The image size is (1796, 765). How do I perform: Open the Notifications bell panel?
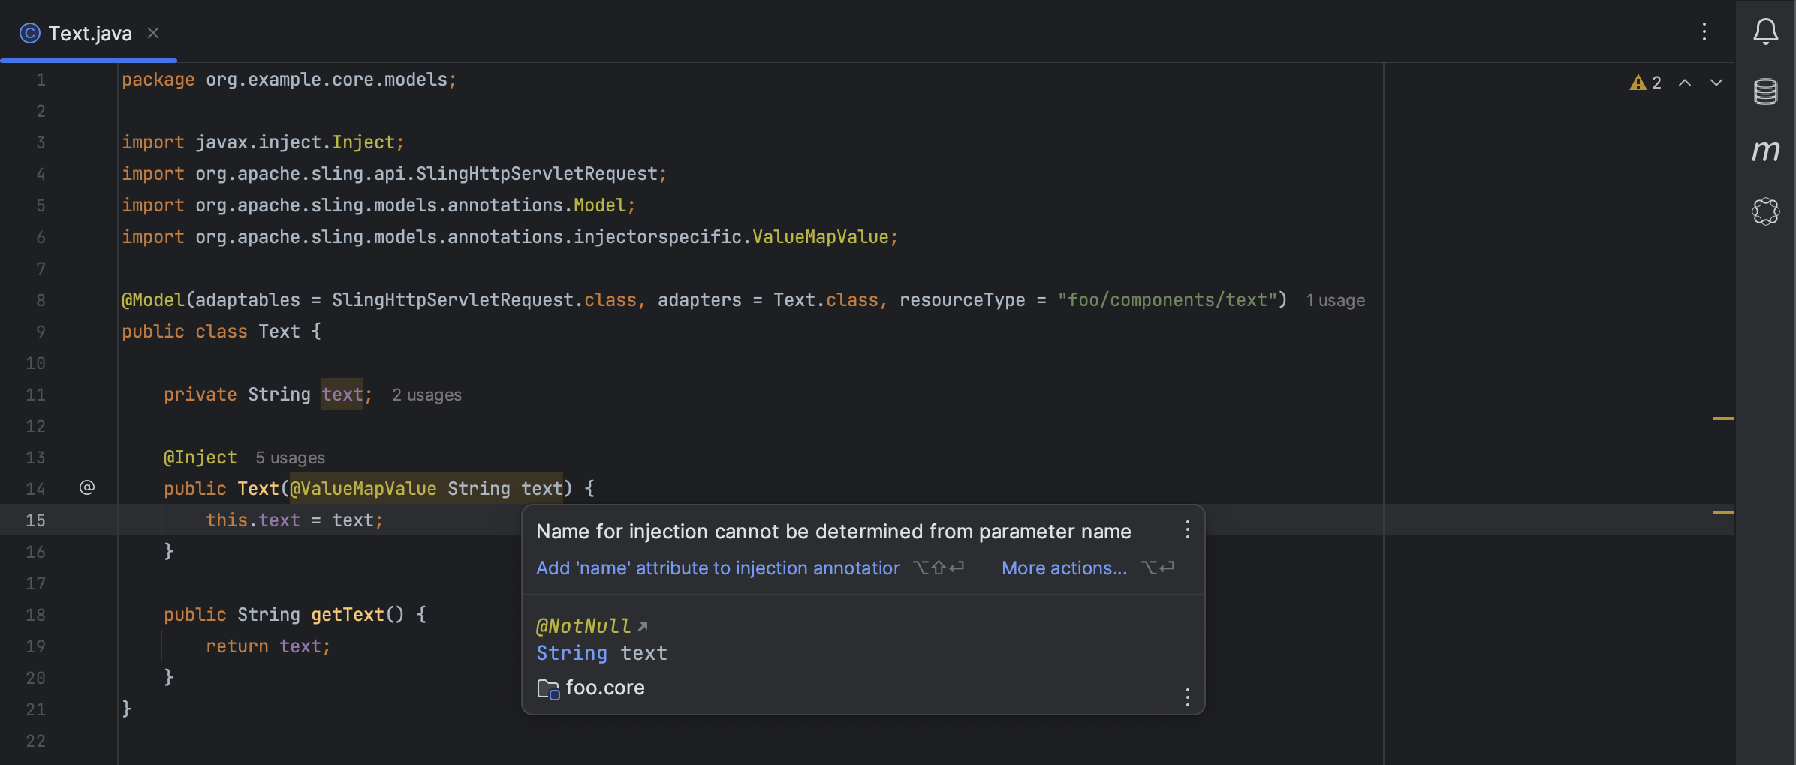click(1765, 31)
